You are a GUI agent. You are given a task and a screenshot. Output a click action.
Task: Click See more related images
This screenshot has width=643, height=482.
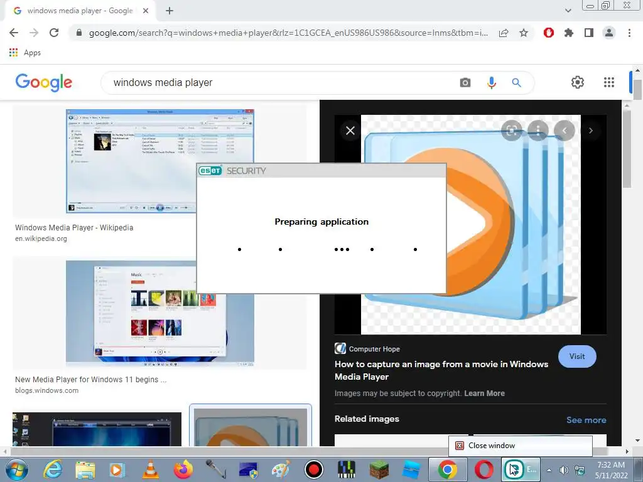tap(586, 420)
